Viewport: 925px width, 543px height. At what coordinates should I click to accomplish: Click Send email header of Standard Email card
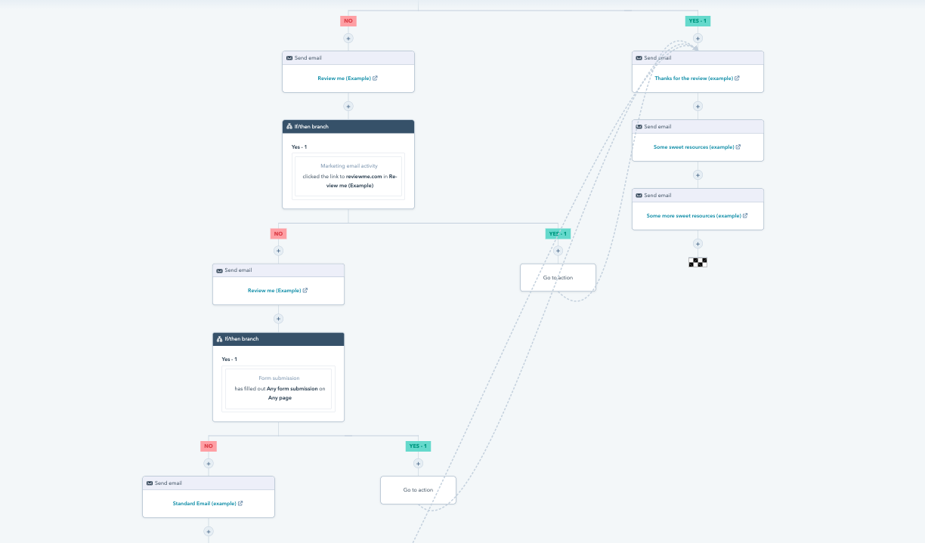tap(209, 483)
